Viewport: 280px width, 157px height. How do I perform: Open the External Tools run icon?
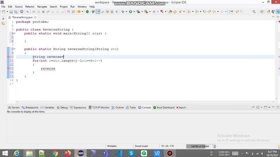146,12
